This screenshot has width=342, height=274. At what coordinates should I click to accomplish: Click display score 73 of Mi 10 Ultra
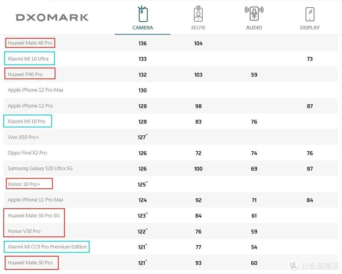tap(310, 59)
